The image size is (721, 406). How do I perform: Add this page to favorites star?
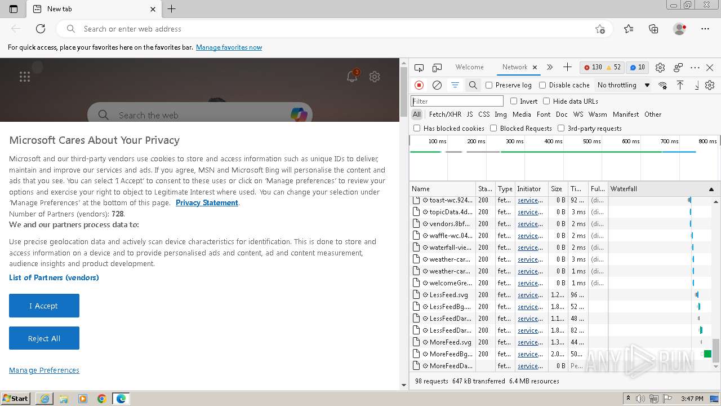[x=600, y=29]
